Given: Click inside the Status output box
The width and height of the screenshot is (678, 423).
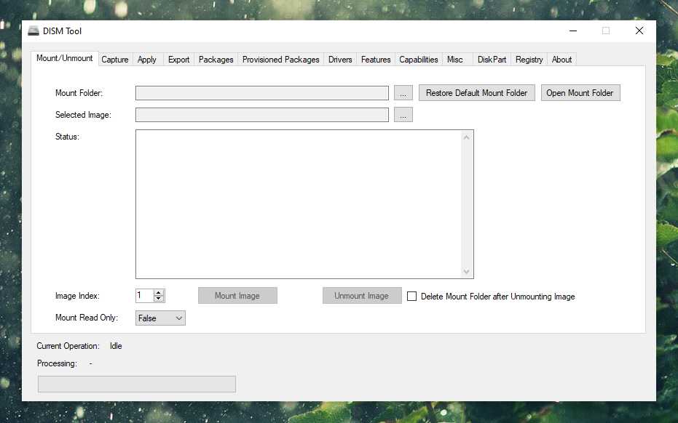Looking at the screenshot, I should coord(297,204).
